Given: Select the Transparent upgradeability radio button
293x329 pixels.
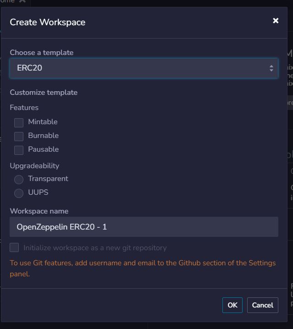Looking at the screenshot, I should [19, 179].
